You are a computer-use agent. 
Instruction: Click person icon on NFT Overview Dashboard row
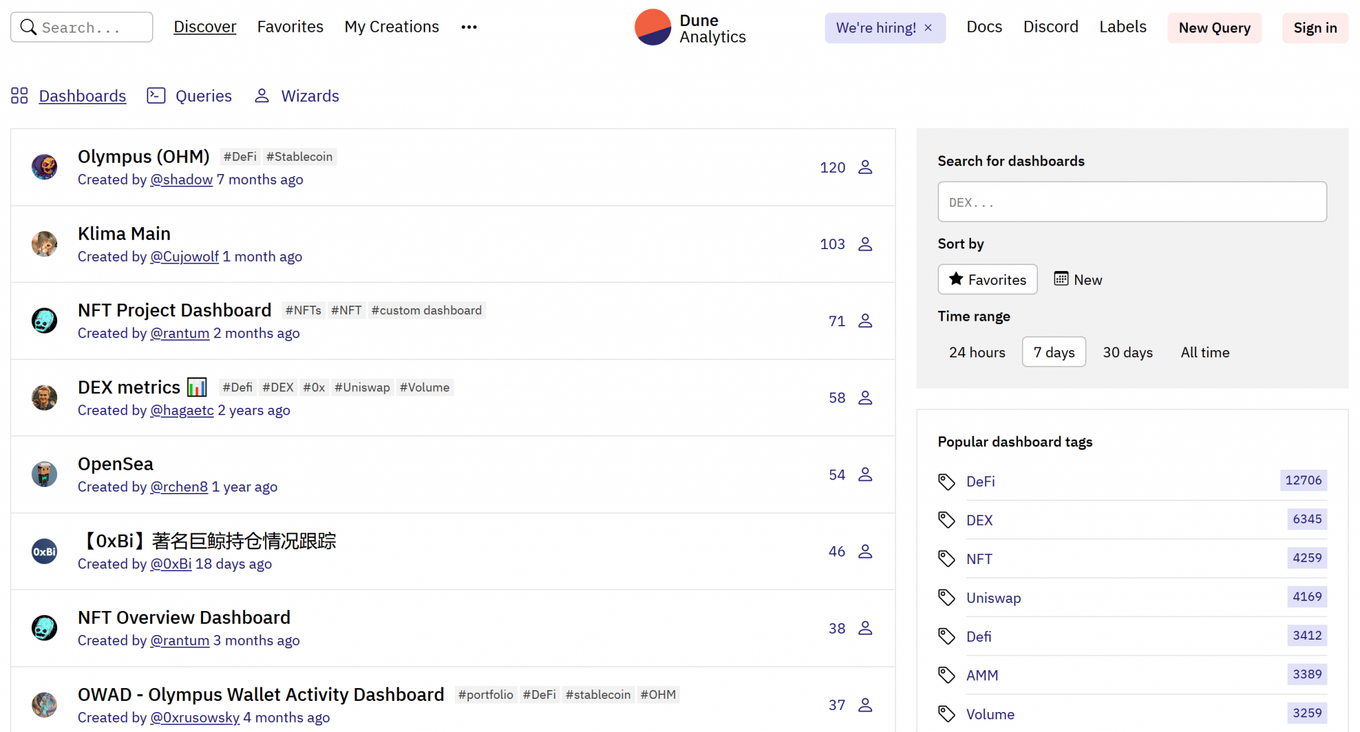[x=865, y=628]
